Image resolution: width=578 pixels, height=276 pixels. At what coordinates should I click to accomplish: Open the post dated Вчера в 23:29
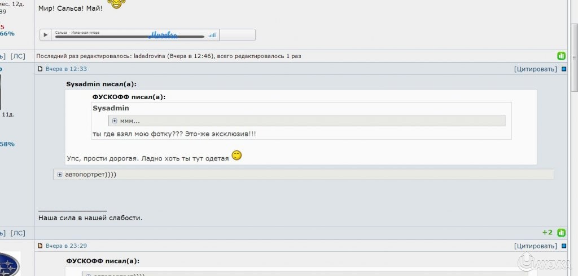pyautogui.click(x=66, y=246)
